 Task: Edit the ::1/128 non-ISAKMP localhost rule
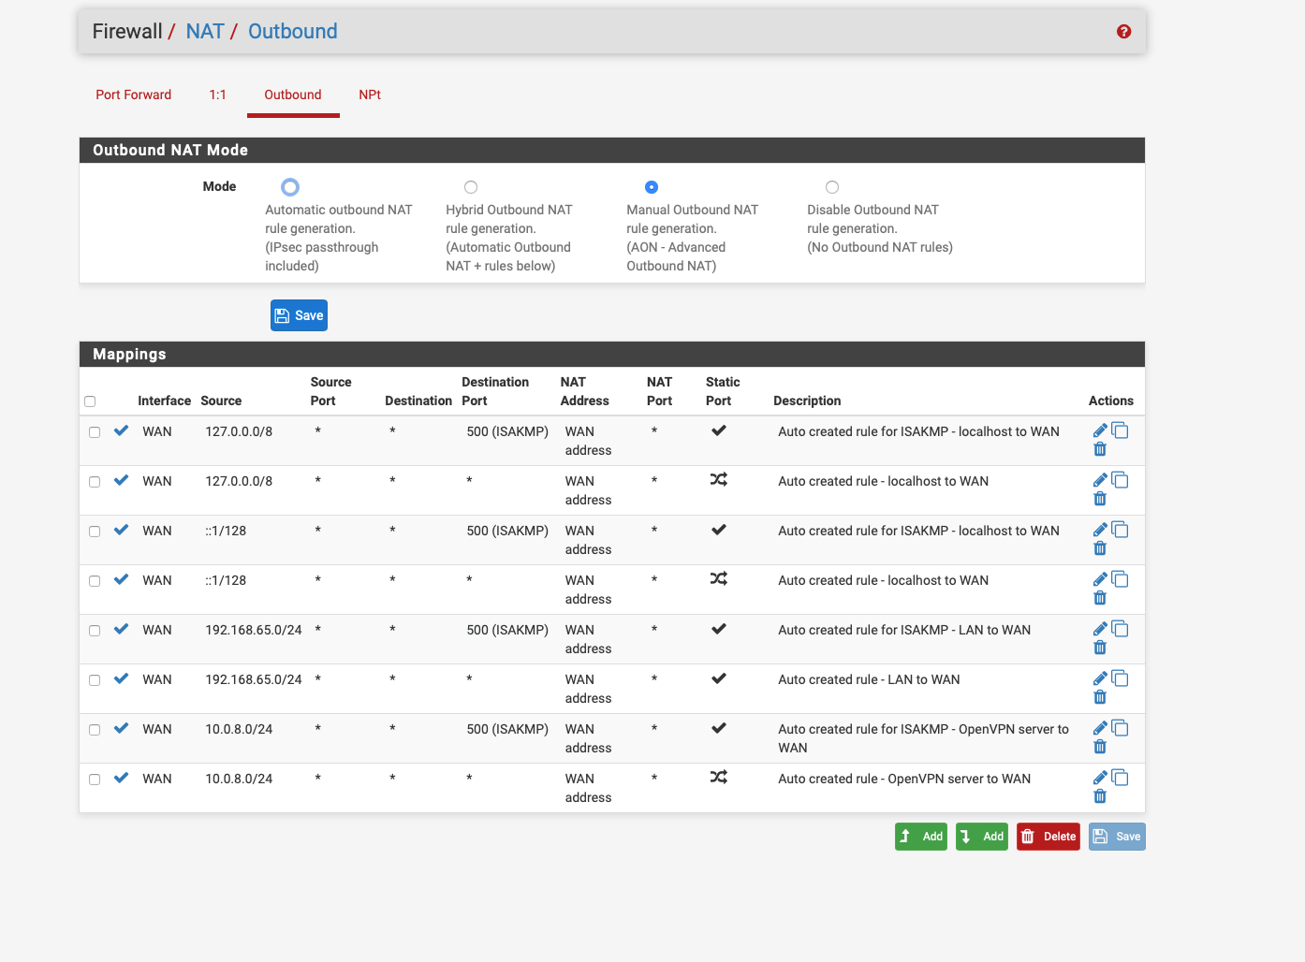pyautogui.click(x=1100, y=579)
